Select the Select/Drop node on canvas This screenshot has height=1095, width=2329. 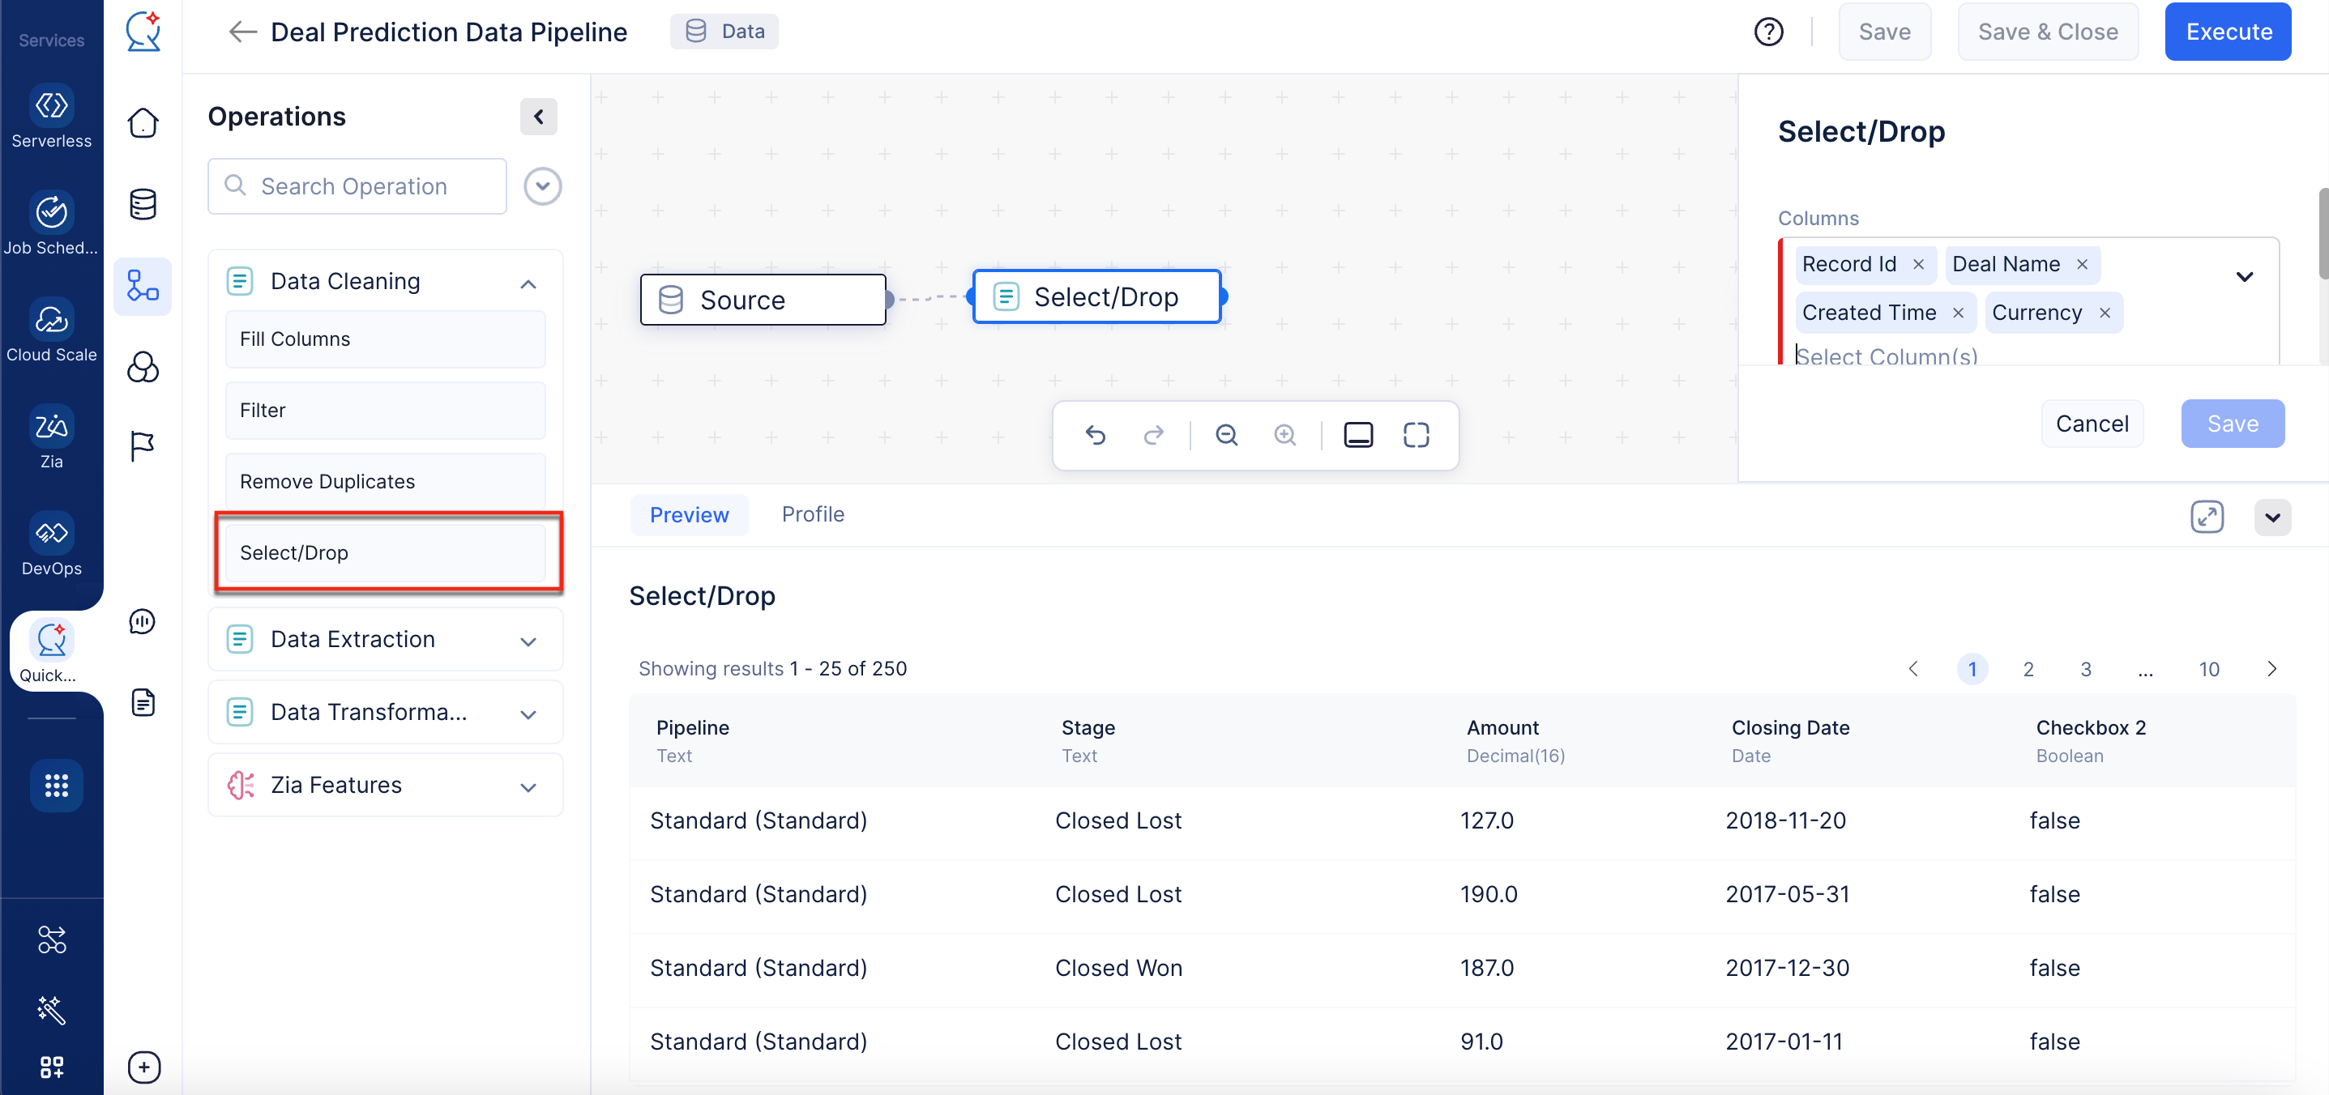[x=1096, y=296]
